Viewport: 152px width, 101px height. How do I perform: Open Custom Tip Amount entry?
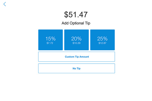[x=77, y=57]
